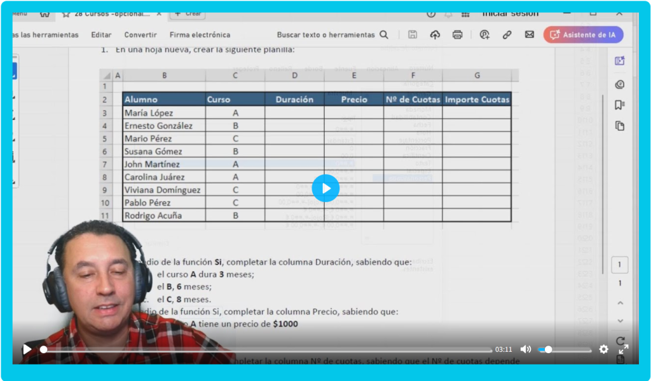Image resolution: width=651 pixels, height=381 pixels.
Task: Upload the file to cloud storage
Action: [435, 35]
